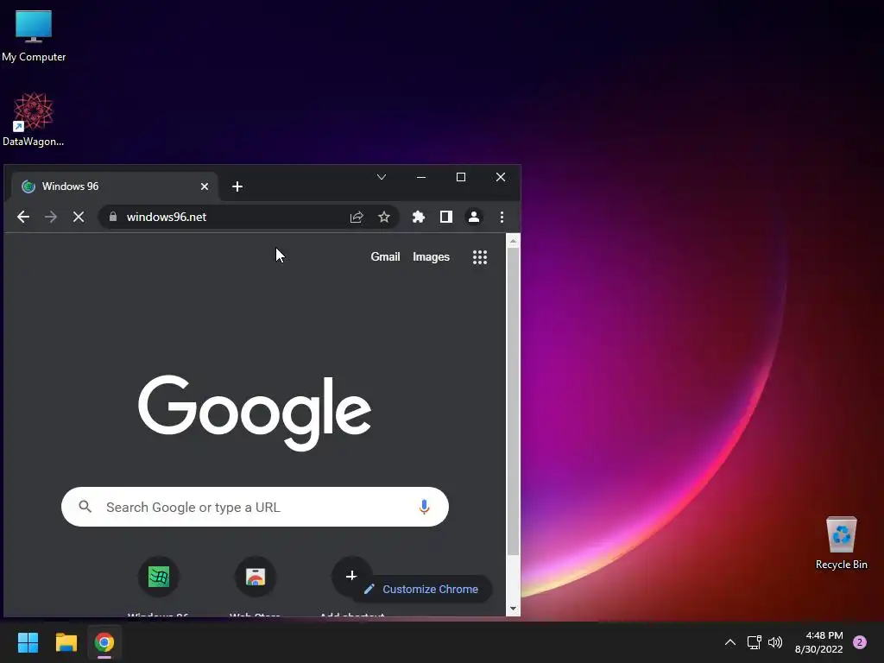
Task: Maximize the Chrome window
Action: pos(461,177)
